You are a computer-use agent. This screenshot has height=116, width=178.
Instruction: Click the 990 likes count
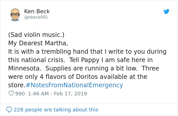point(20,94)
